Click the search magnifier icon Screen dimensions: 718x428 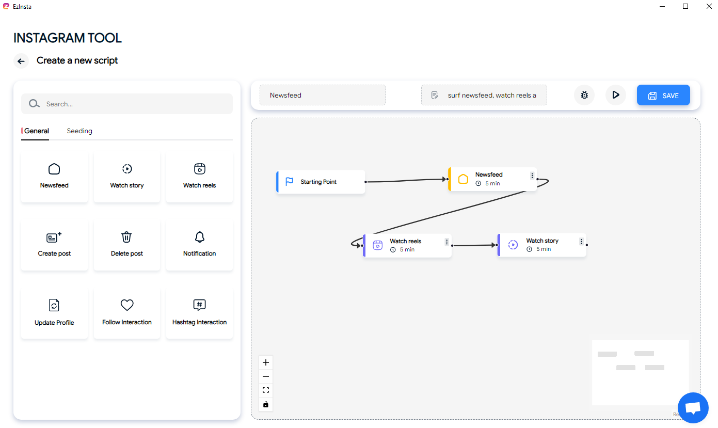34,104
